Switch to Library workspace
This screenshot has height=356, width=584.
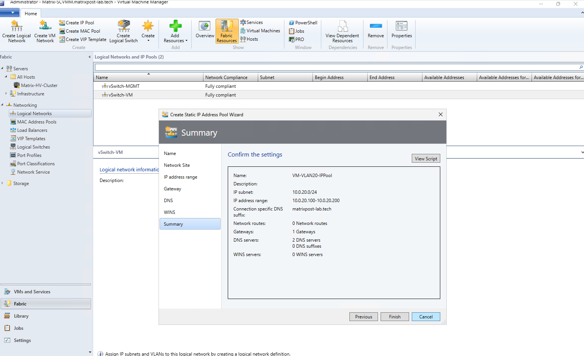(46, 316)
